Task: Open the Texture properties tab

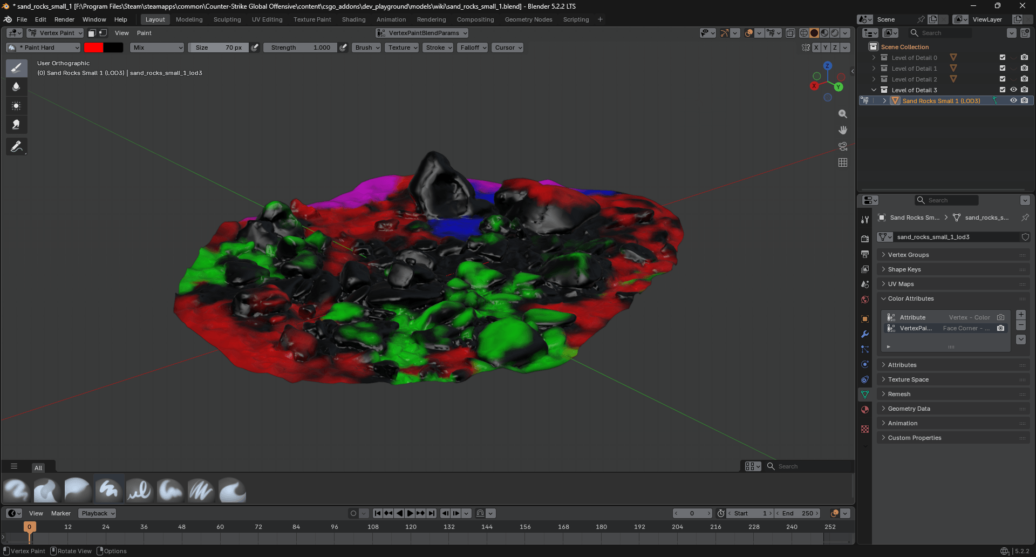Action: [865, 429]
